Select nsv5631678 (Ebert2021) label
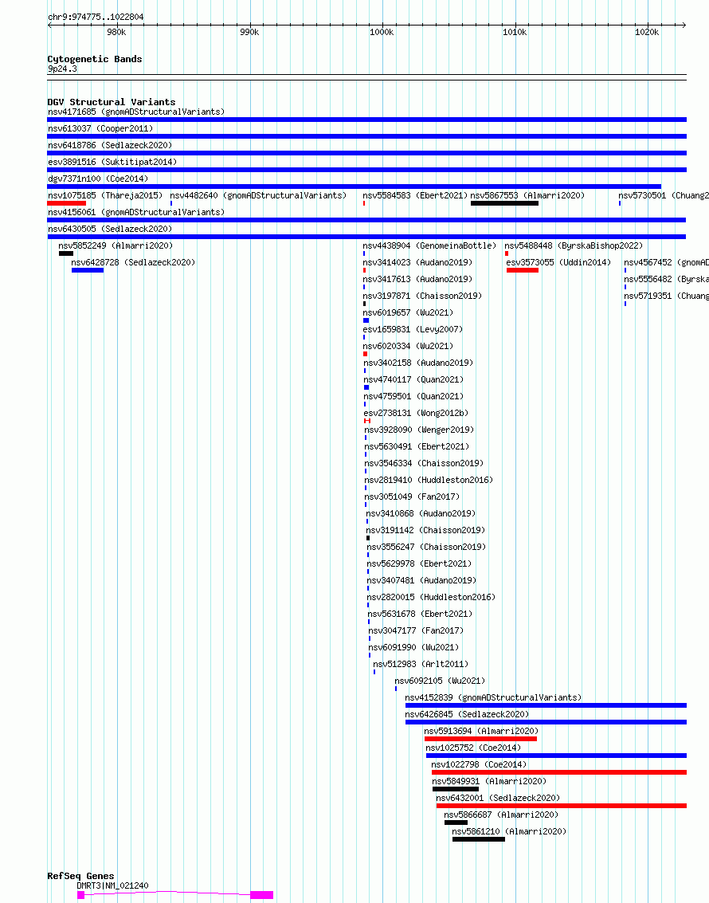709x903 pixels. 420,613
